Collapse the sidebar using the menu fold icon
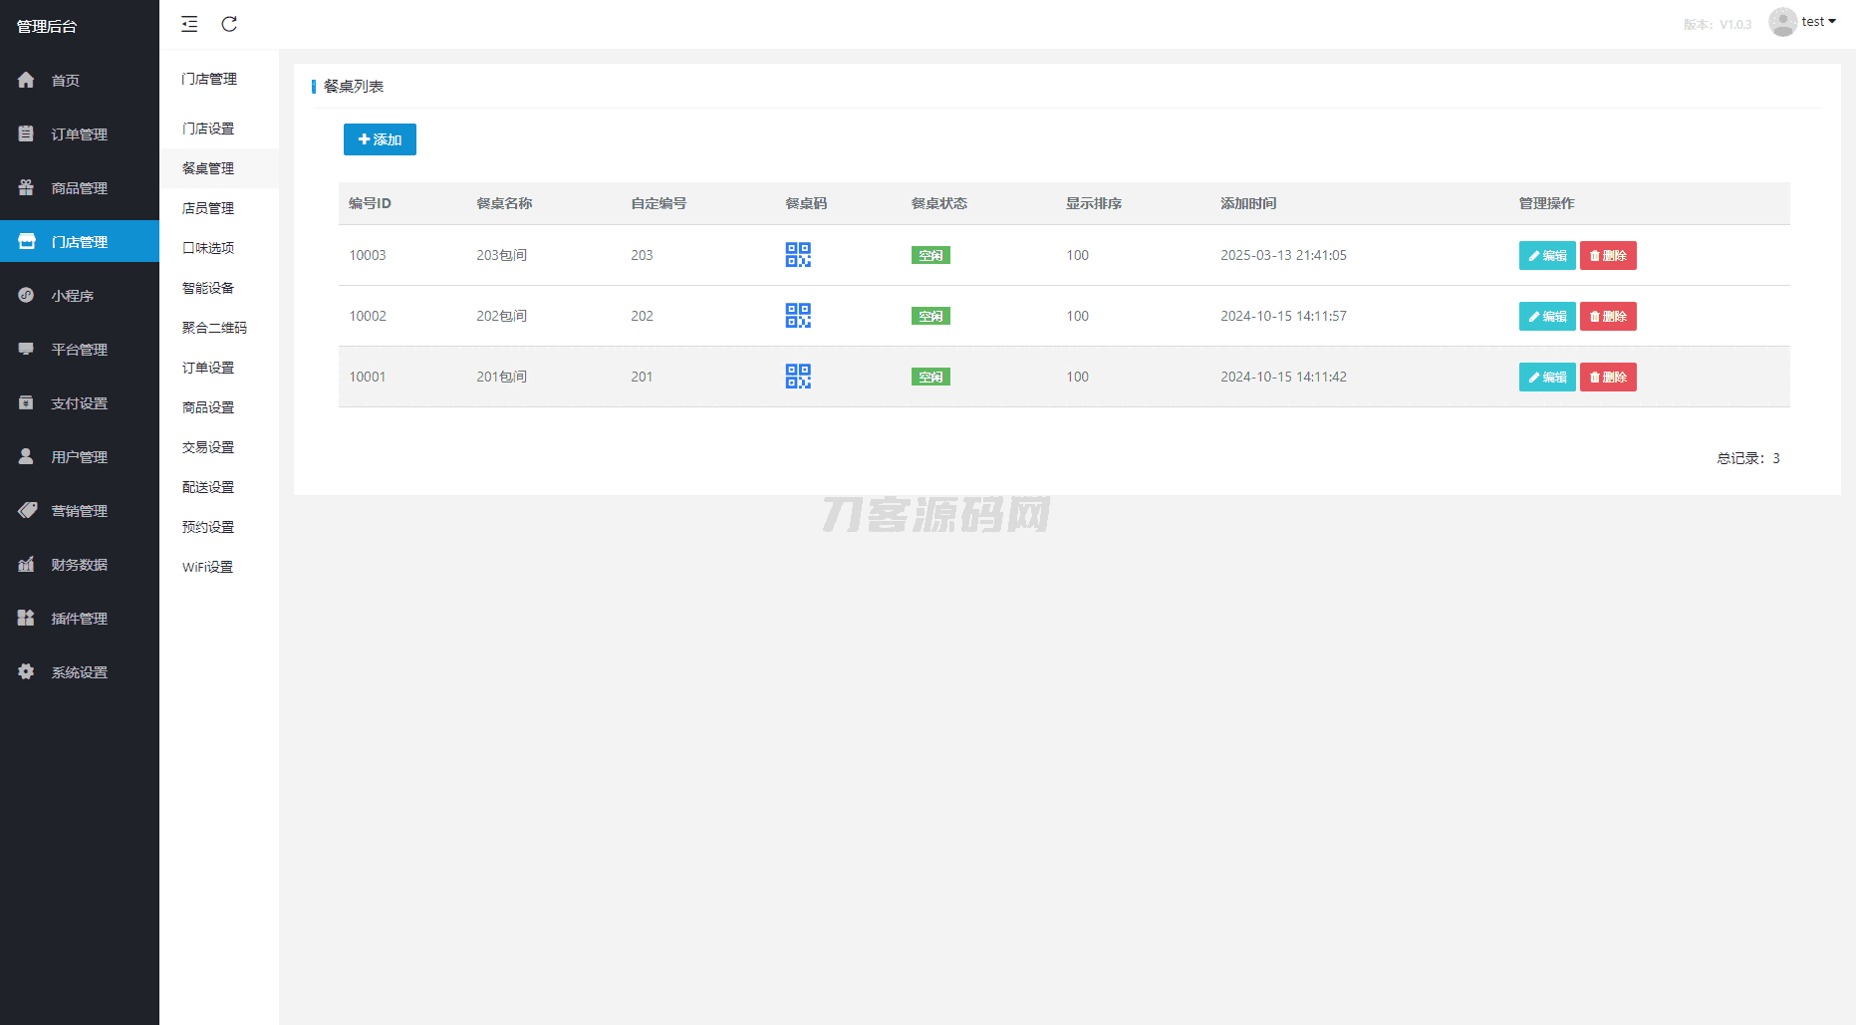 pyautogui.click(x=189, y=24)
